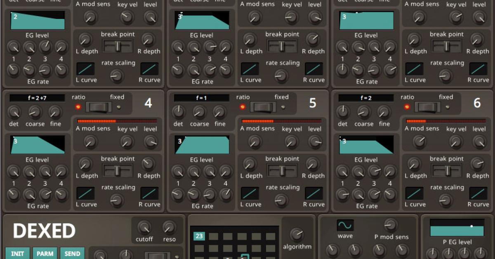This screenshot has width=495, height=259.
Task: Click operator 4 key vel knob
Action: pos(127,141)
